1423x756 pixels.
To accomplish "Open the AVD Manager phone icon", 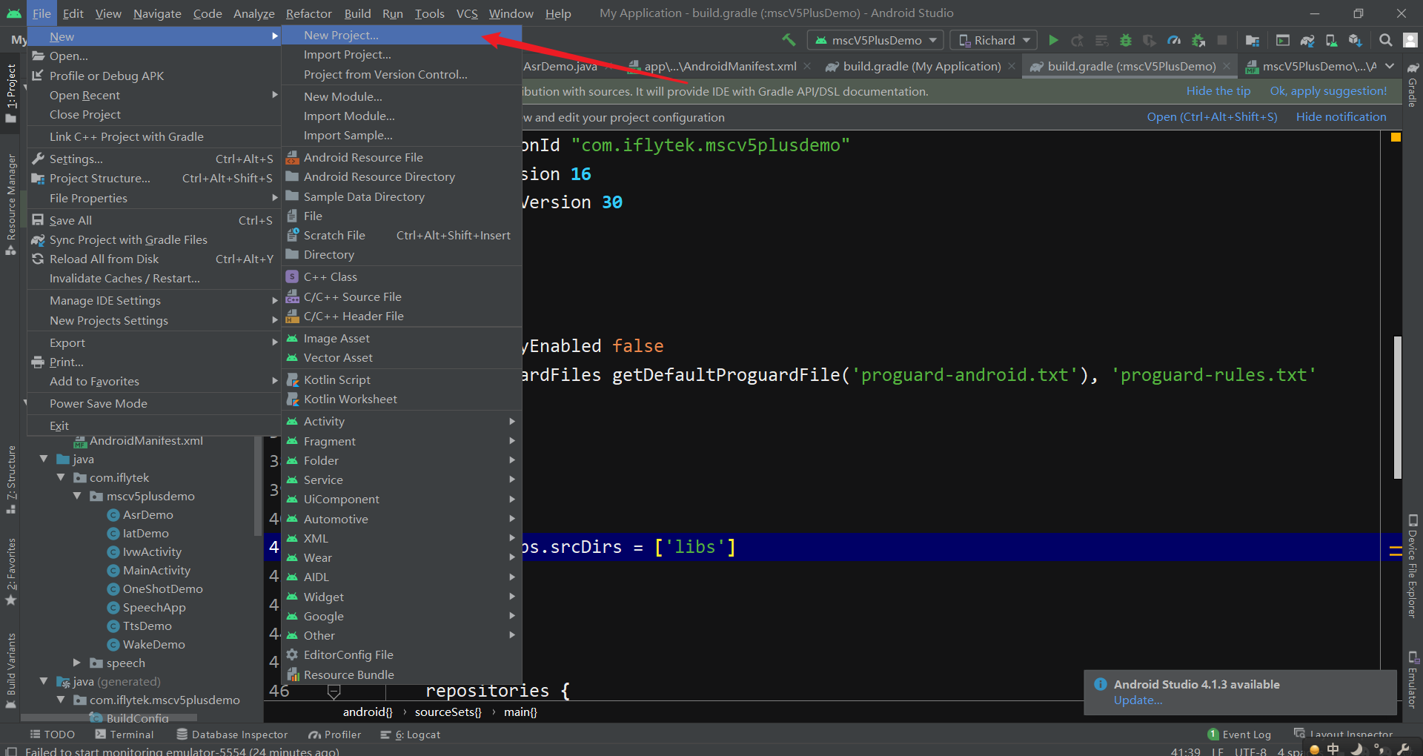I will [1331, 40].
